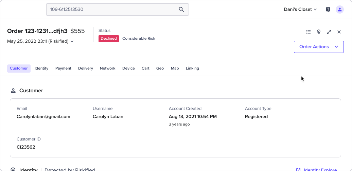
Task: Click the $555 order amount
Action: tap(78, 31)
